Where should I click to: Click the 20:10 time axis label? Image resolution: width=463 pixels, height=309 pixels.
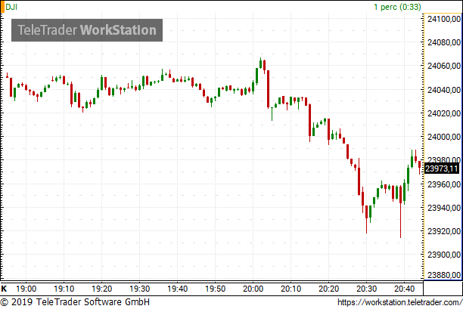[291, 289]
